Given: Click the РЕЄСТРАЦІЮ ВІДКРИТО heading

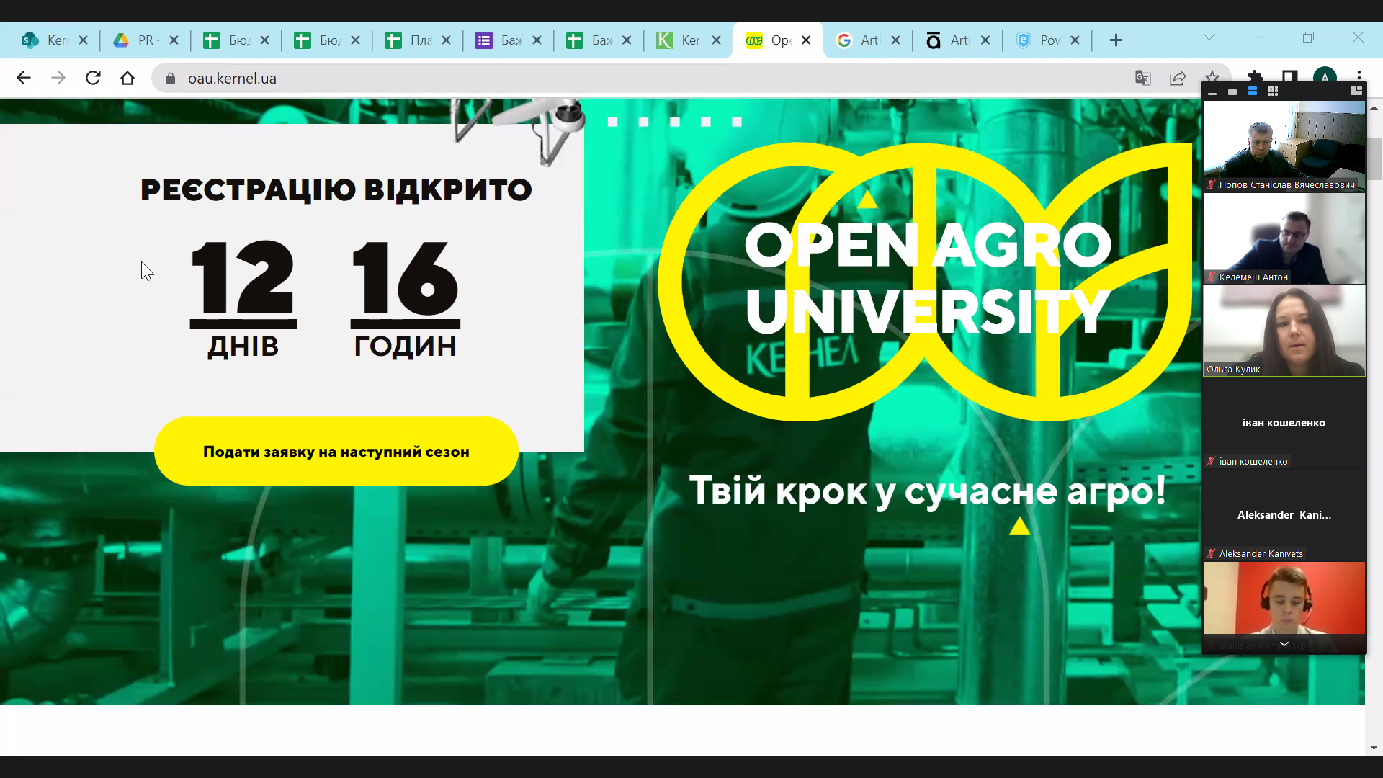Looking at the screenshot, I should click(336, 190).
